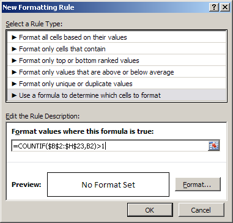Select Use a formula to determine cells

click(117, 95)
